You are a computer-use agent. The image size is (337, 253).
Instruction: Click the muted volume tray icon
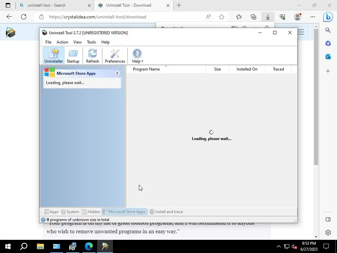pyautogui.click(x=295, y=246)
